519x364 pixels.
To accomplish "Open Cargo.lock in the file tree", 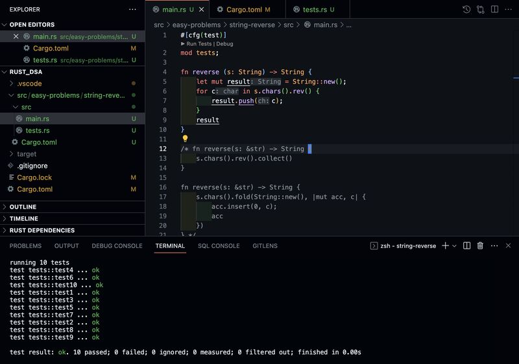I will click(x=34, y=177).
